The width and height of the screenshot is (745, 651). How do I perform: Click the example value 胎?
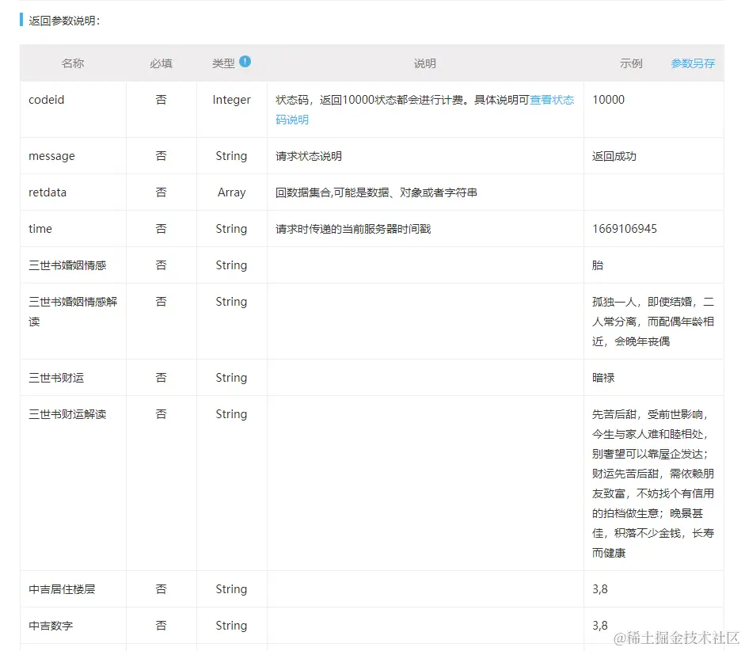(598, 265)
